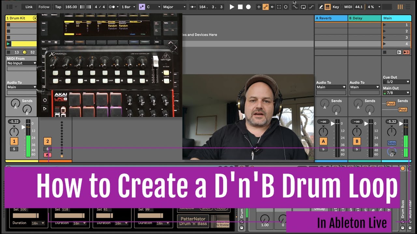417x234 pixels.
Task: Click the Follow arrow icon before position
Action: click(193, 7)
